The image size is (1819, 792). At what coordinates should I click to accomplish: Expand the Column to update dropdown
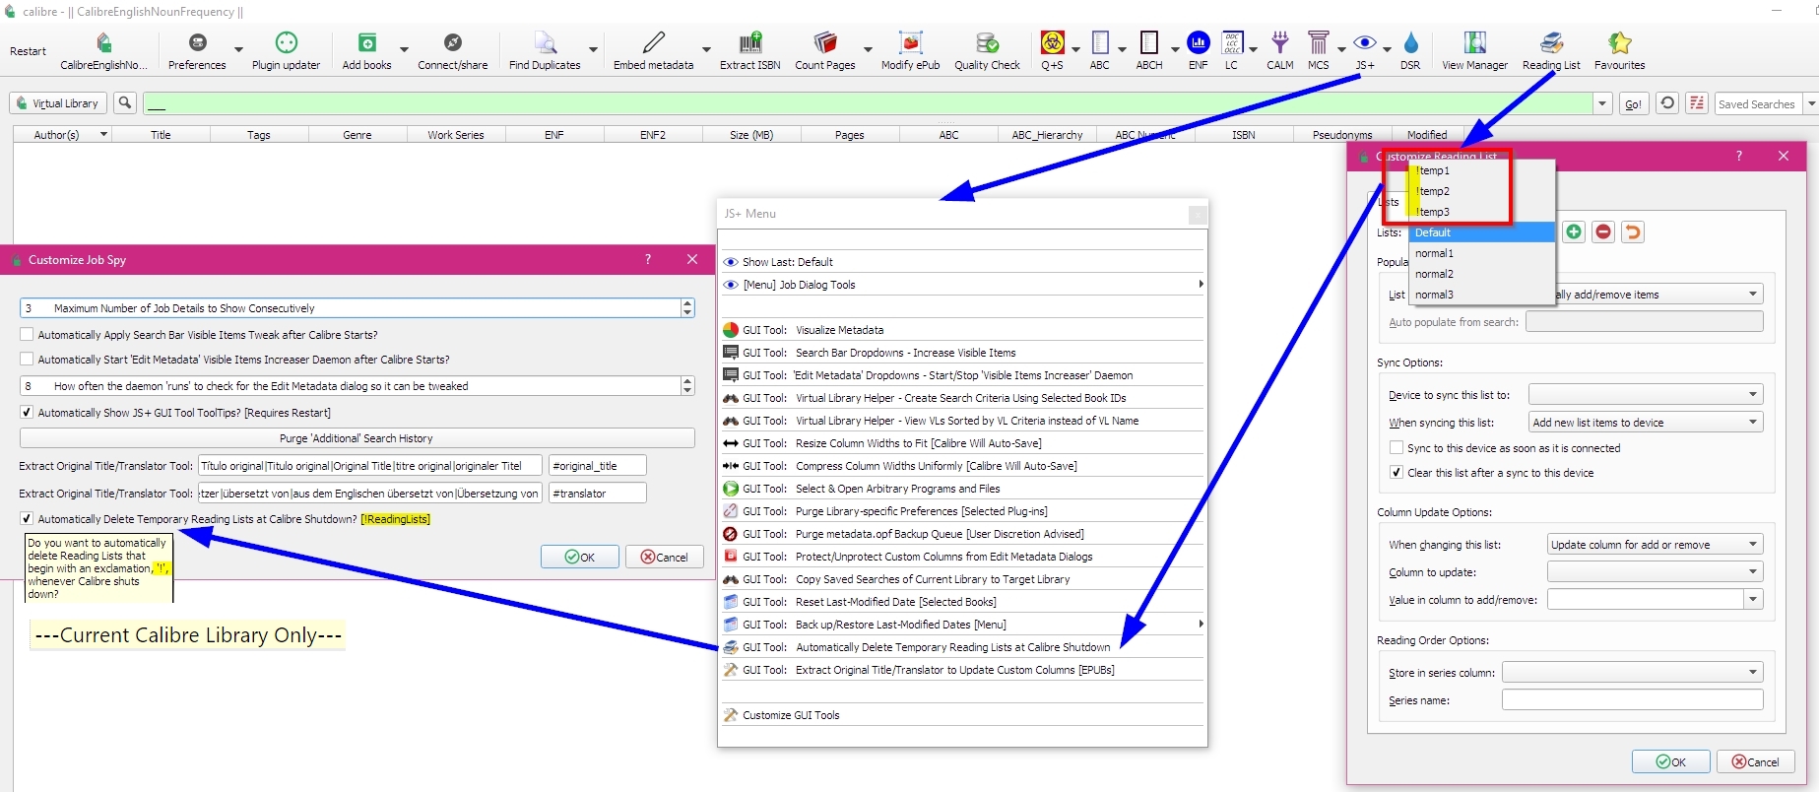tap(1656, 572)
